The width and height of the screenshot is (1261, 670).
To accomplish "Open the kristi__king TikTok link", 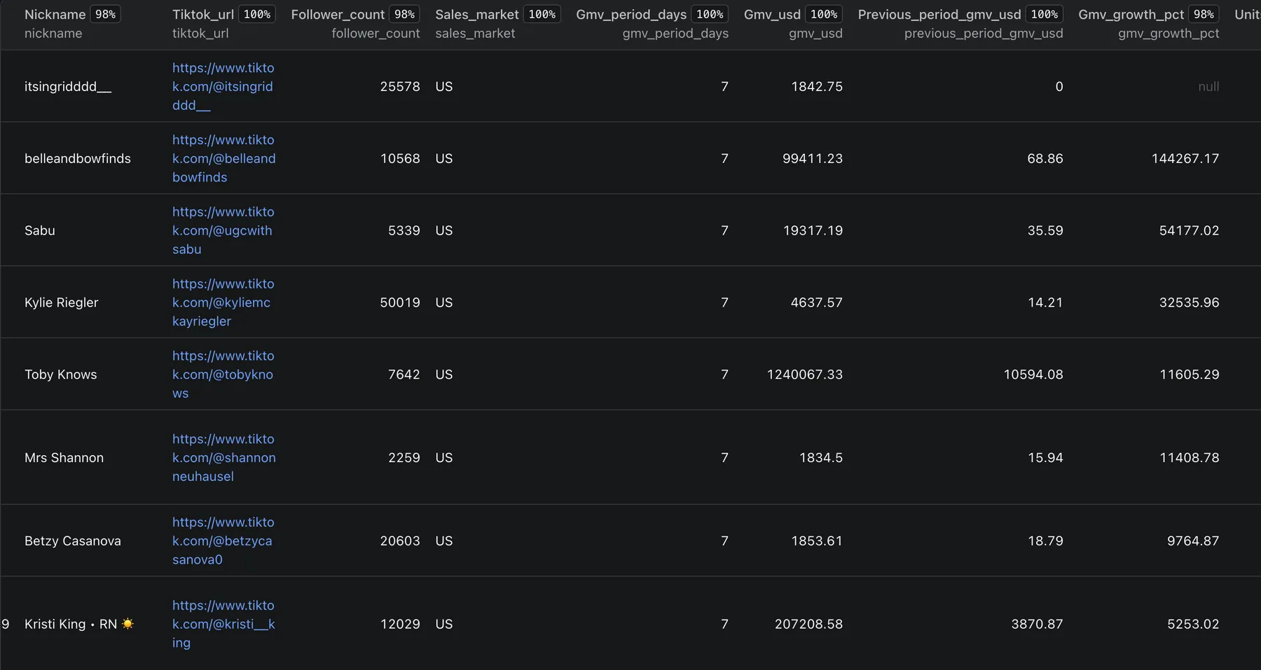I will [x=223, y=624].
